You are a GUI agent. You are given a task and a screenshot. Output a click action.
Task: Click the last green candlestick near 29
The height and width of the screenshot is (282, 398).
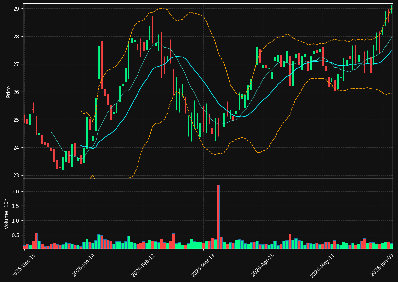[x=392, y=9]
